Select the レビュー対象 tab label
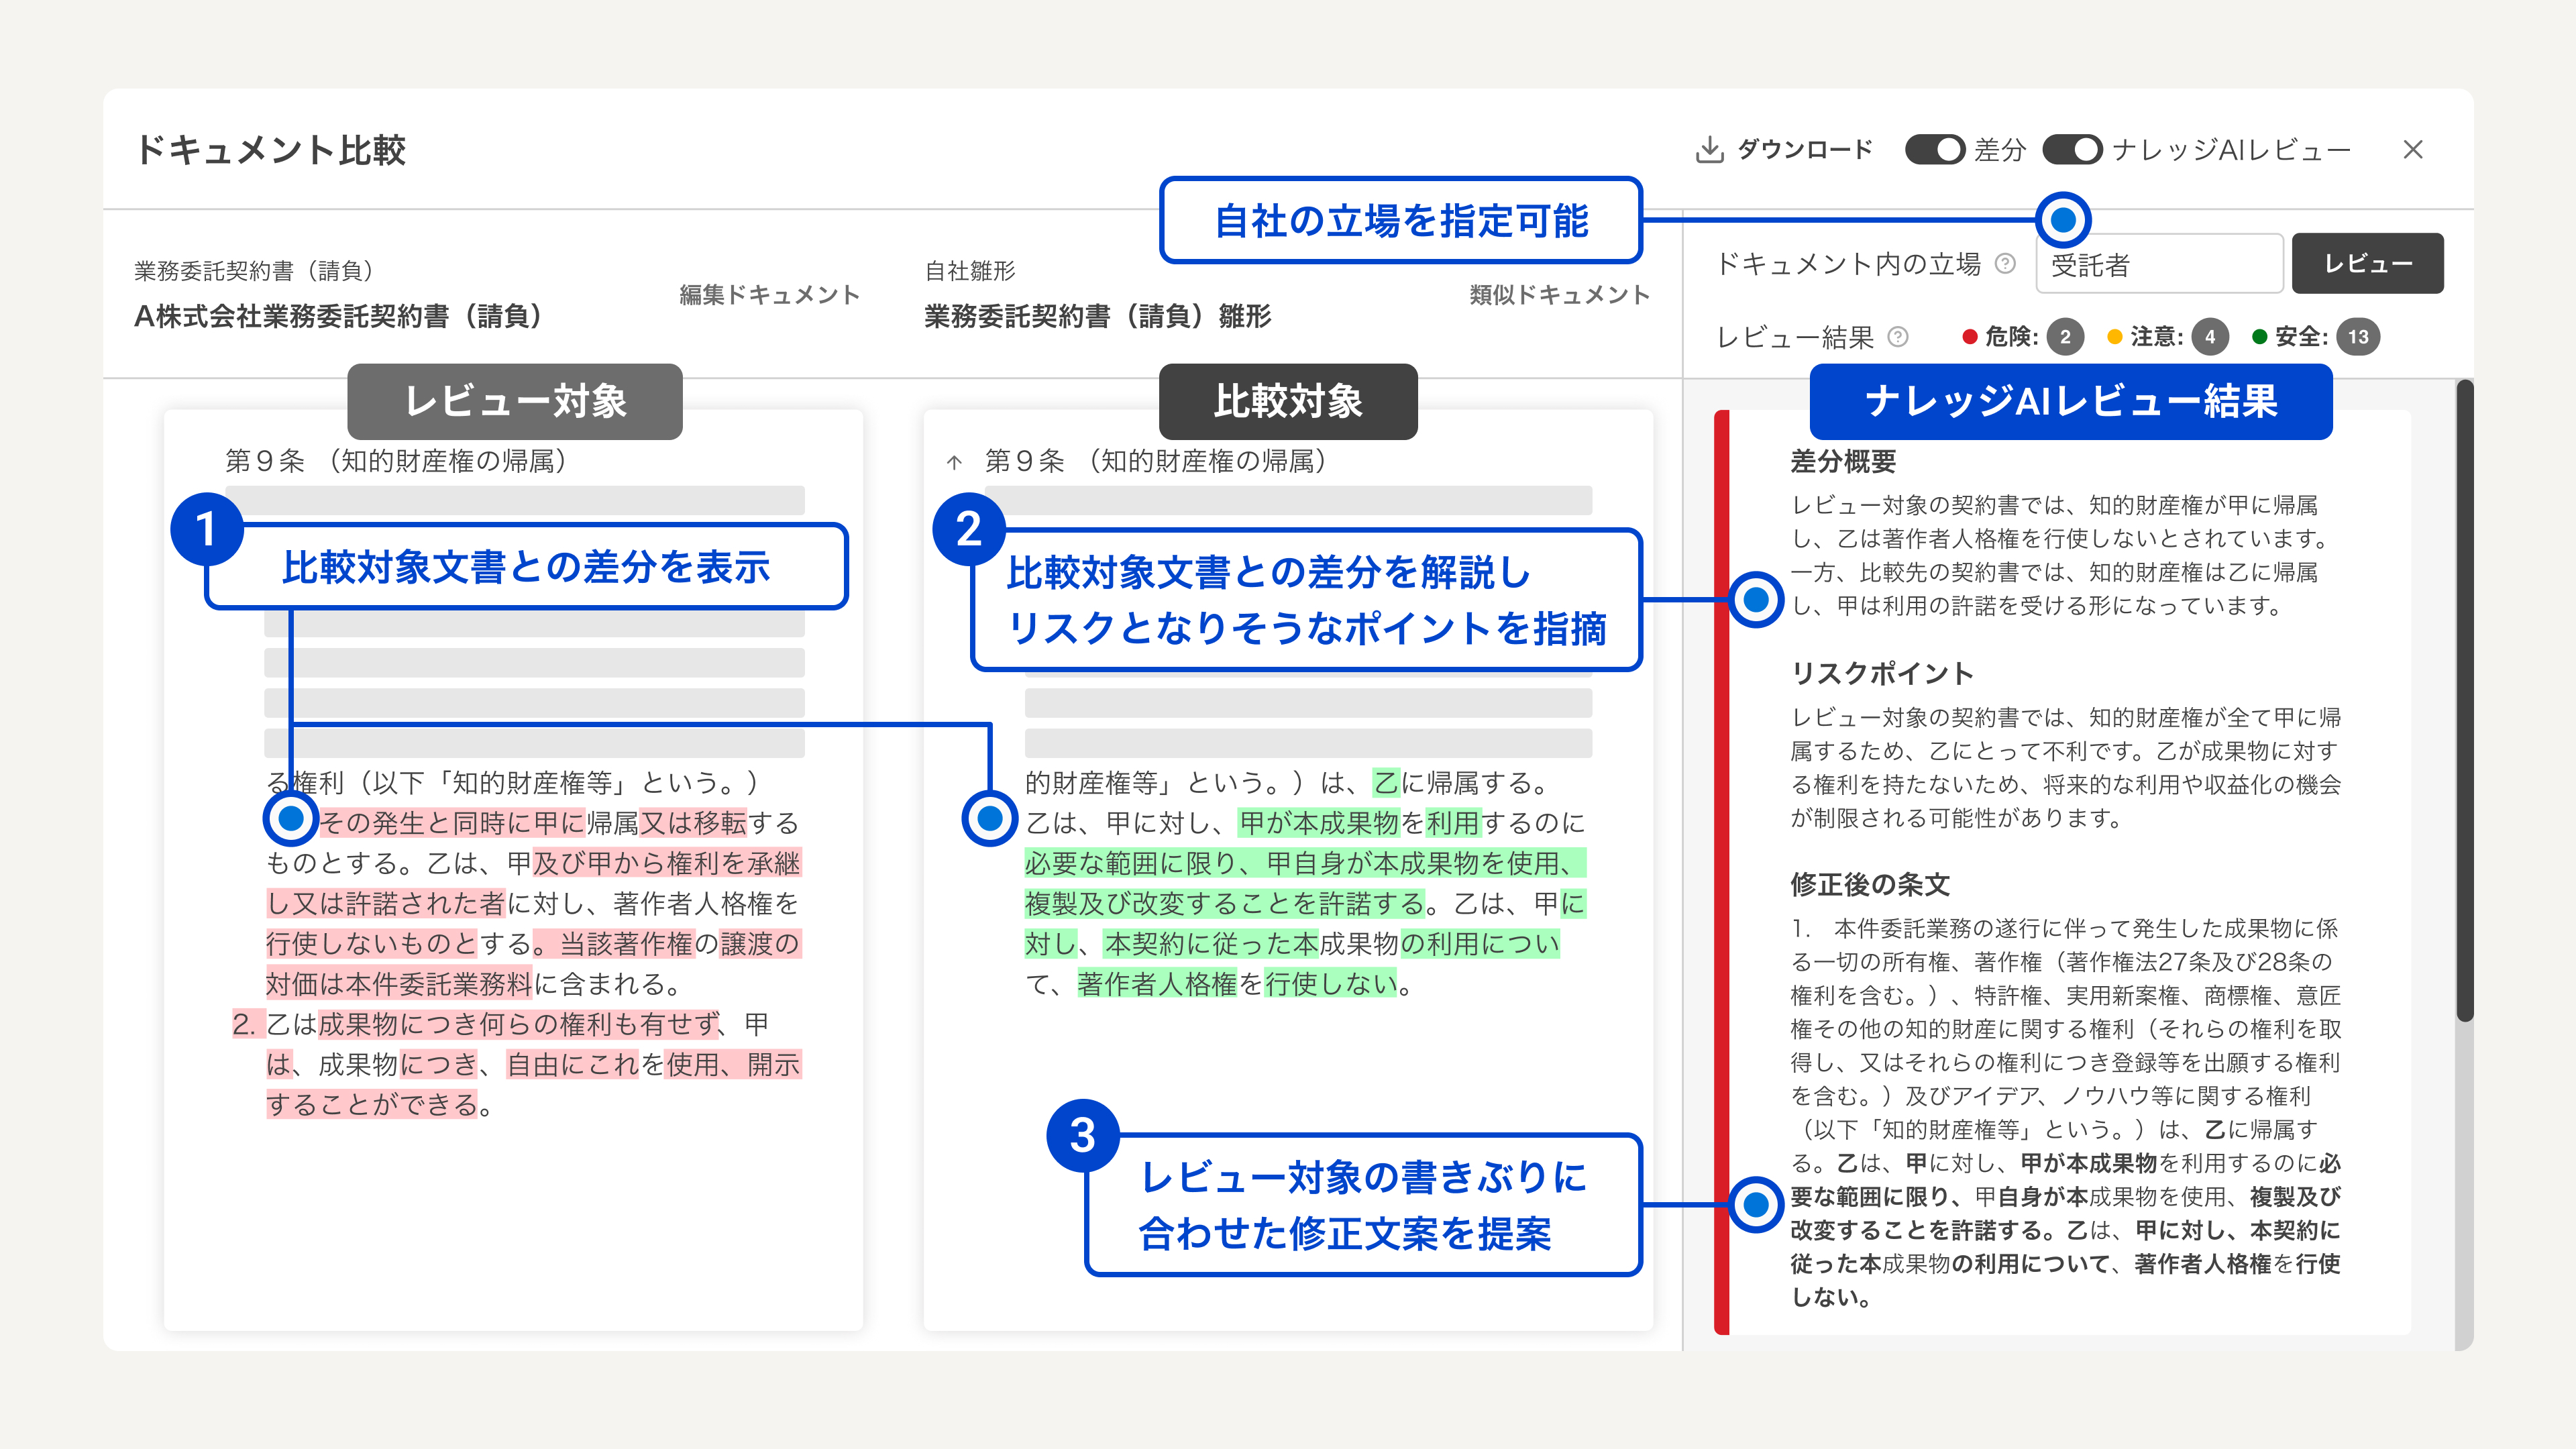Image resolution: width=2576 pixels, height=1449 pixels. (515, 401)
